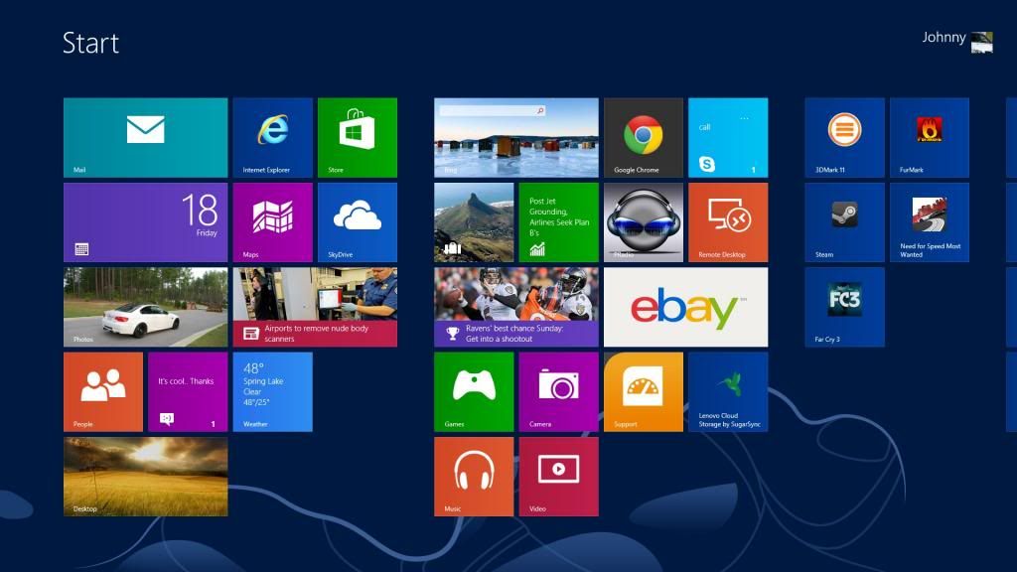Open news tile about airport body scanners
Viewport: 1017px width, 572px height.
315,307
